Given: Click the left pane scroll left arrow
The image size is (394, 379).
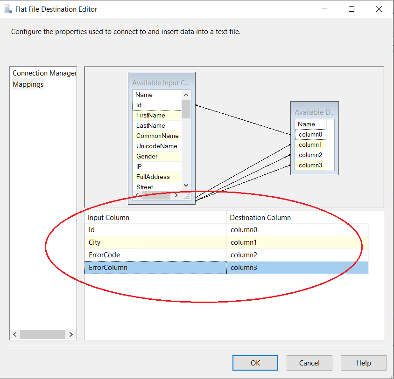Looking at the screenshot, I should (x=15, y=334).
